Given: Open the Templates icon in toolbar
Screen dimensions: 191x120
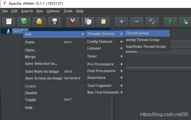Looking at the screenshot, I should [x=24, y=21].
